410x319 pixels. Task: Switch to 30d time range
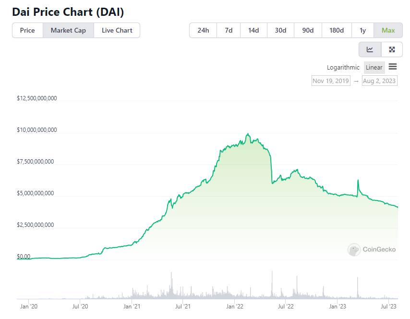[280, 30]
